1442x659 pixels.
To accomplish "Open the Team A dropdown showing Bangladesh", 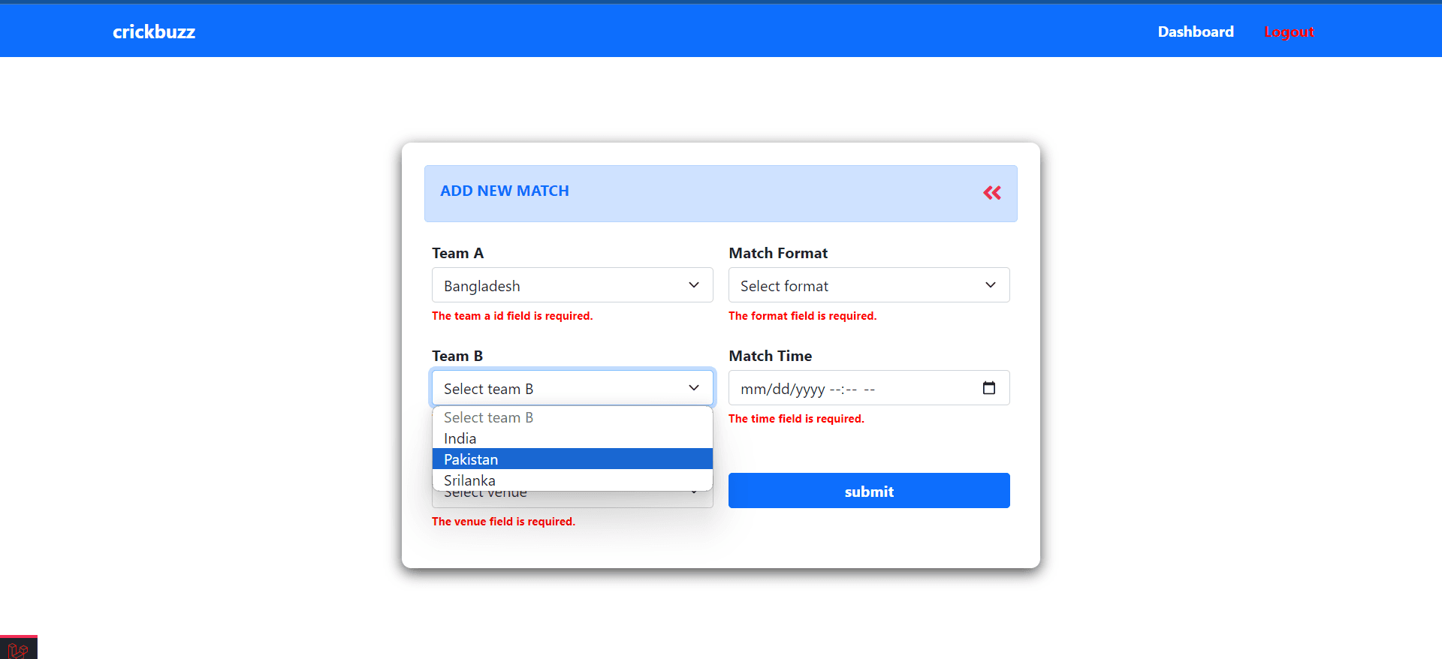I will [572, 285].
